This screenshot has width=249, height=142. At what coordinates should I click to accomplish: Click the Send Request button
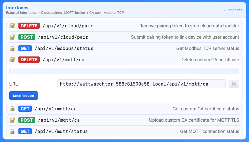click(x=24, y=96)
